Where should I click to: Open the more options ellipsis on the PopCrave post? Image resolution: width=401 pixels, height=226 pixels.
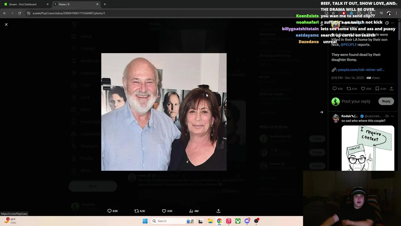(393, 23)
